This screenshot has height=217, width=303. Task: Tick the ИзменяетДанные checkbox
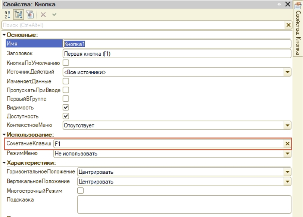pos(66,81)
